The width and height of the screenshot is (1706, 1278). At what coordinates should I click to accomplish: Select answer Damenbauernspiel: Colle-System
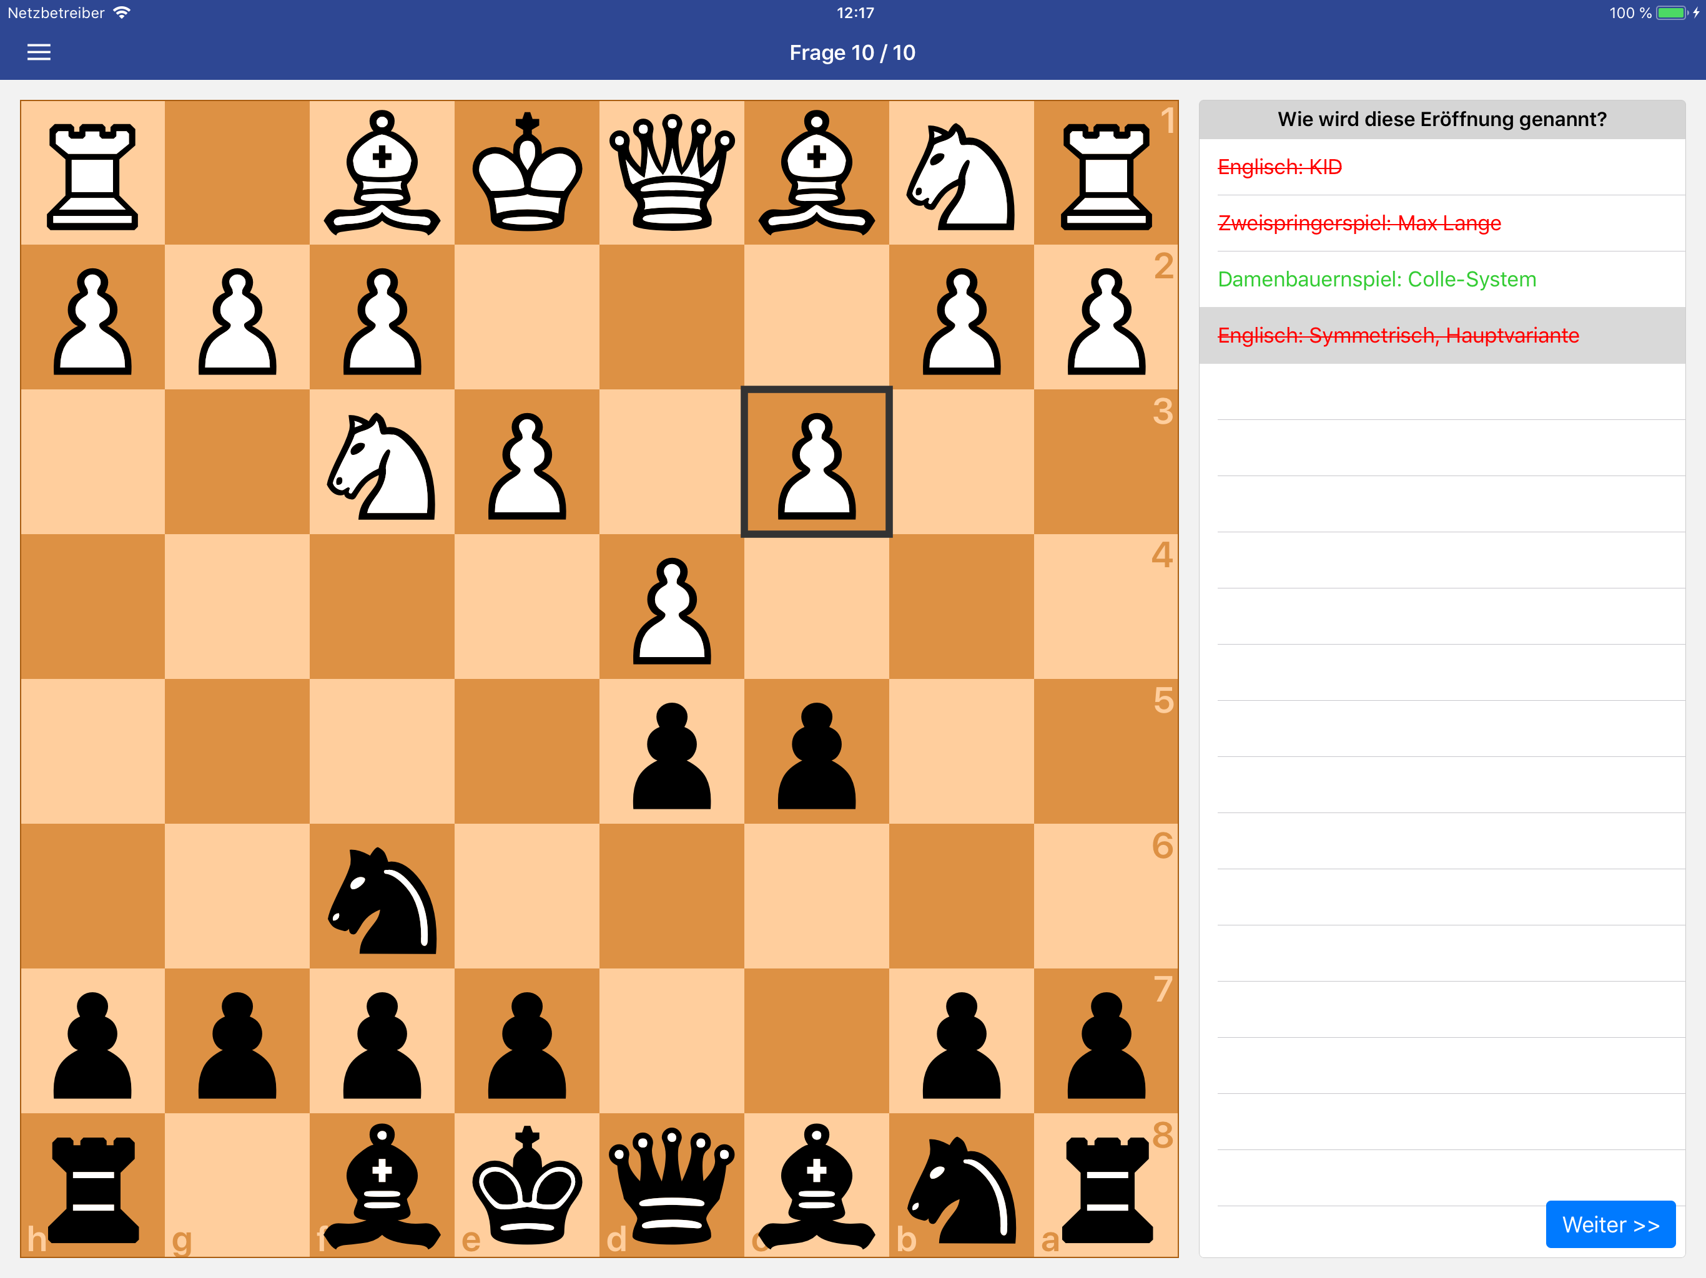tap(1376, 279)
